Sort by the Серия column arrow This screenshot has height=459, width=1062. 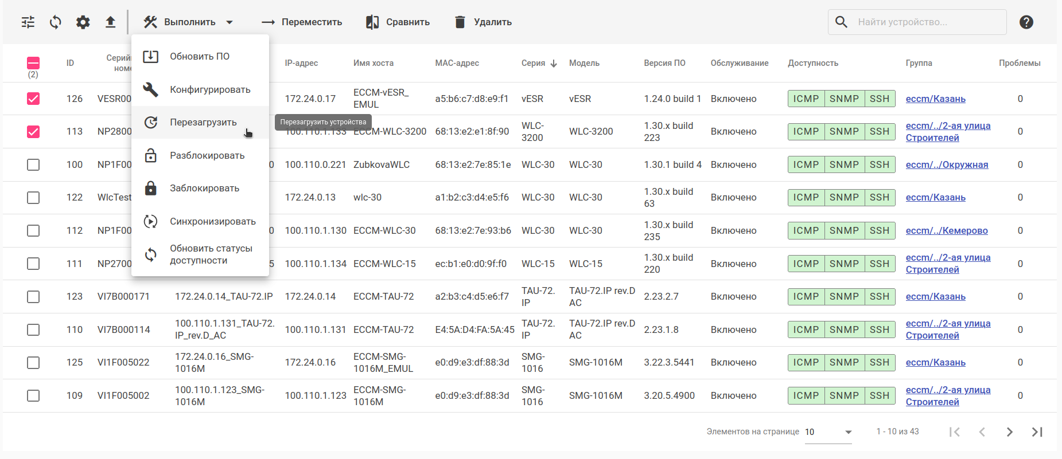tap(554, 64)
